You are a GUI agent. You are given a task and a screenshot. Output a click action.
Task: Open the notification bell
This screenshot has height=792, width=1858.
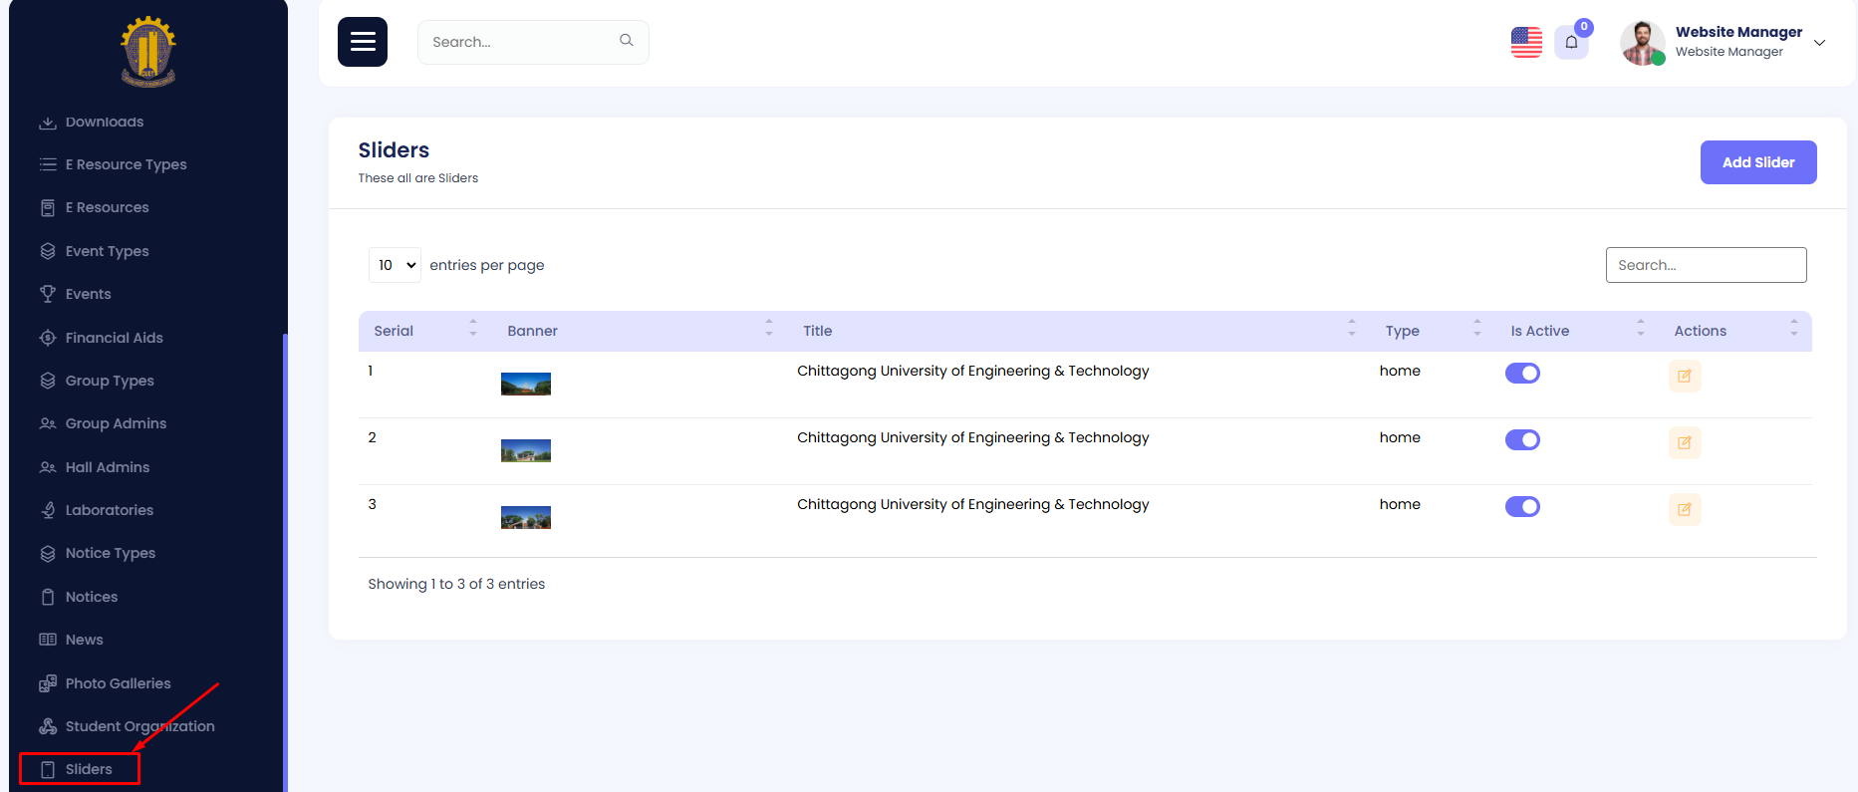coord(1571,42)
